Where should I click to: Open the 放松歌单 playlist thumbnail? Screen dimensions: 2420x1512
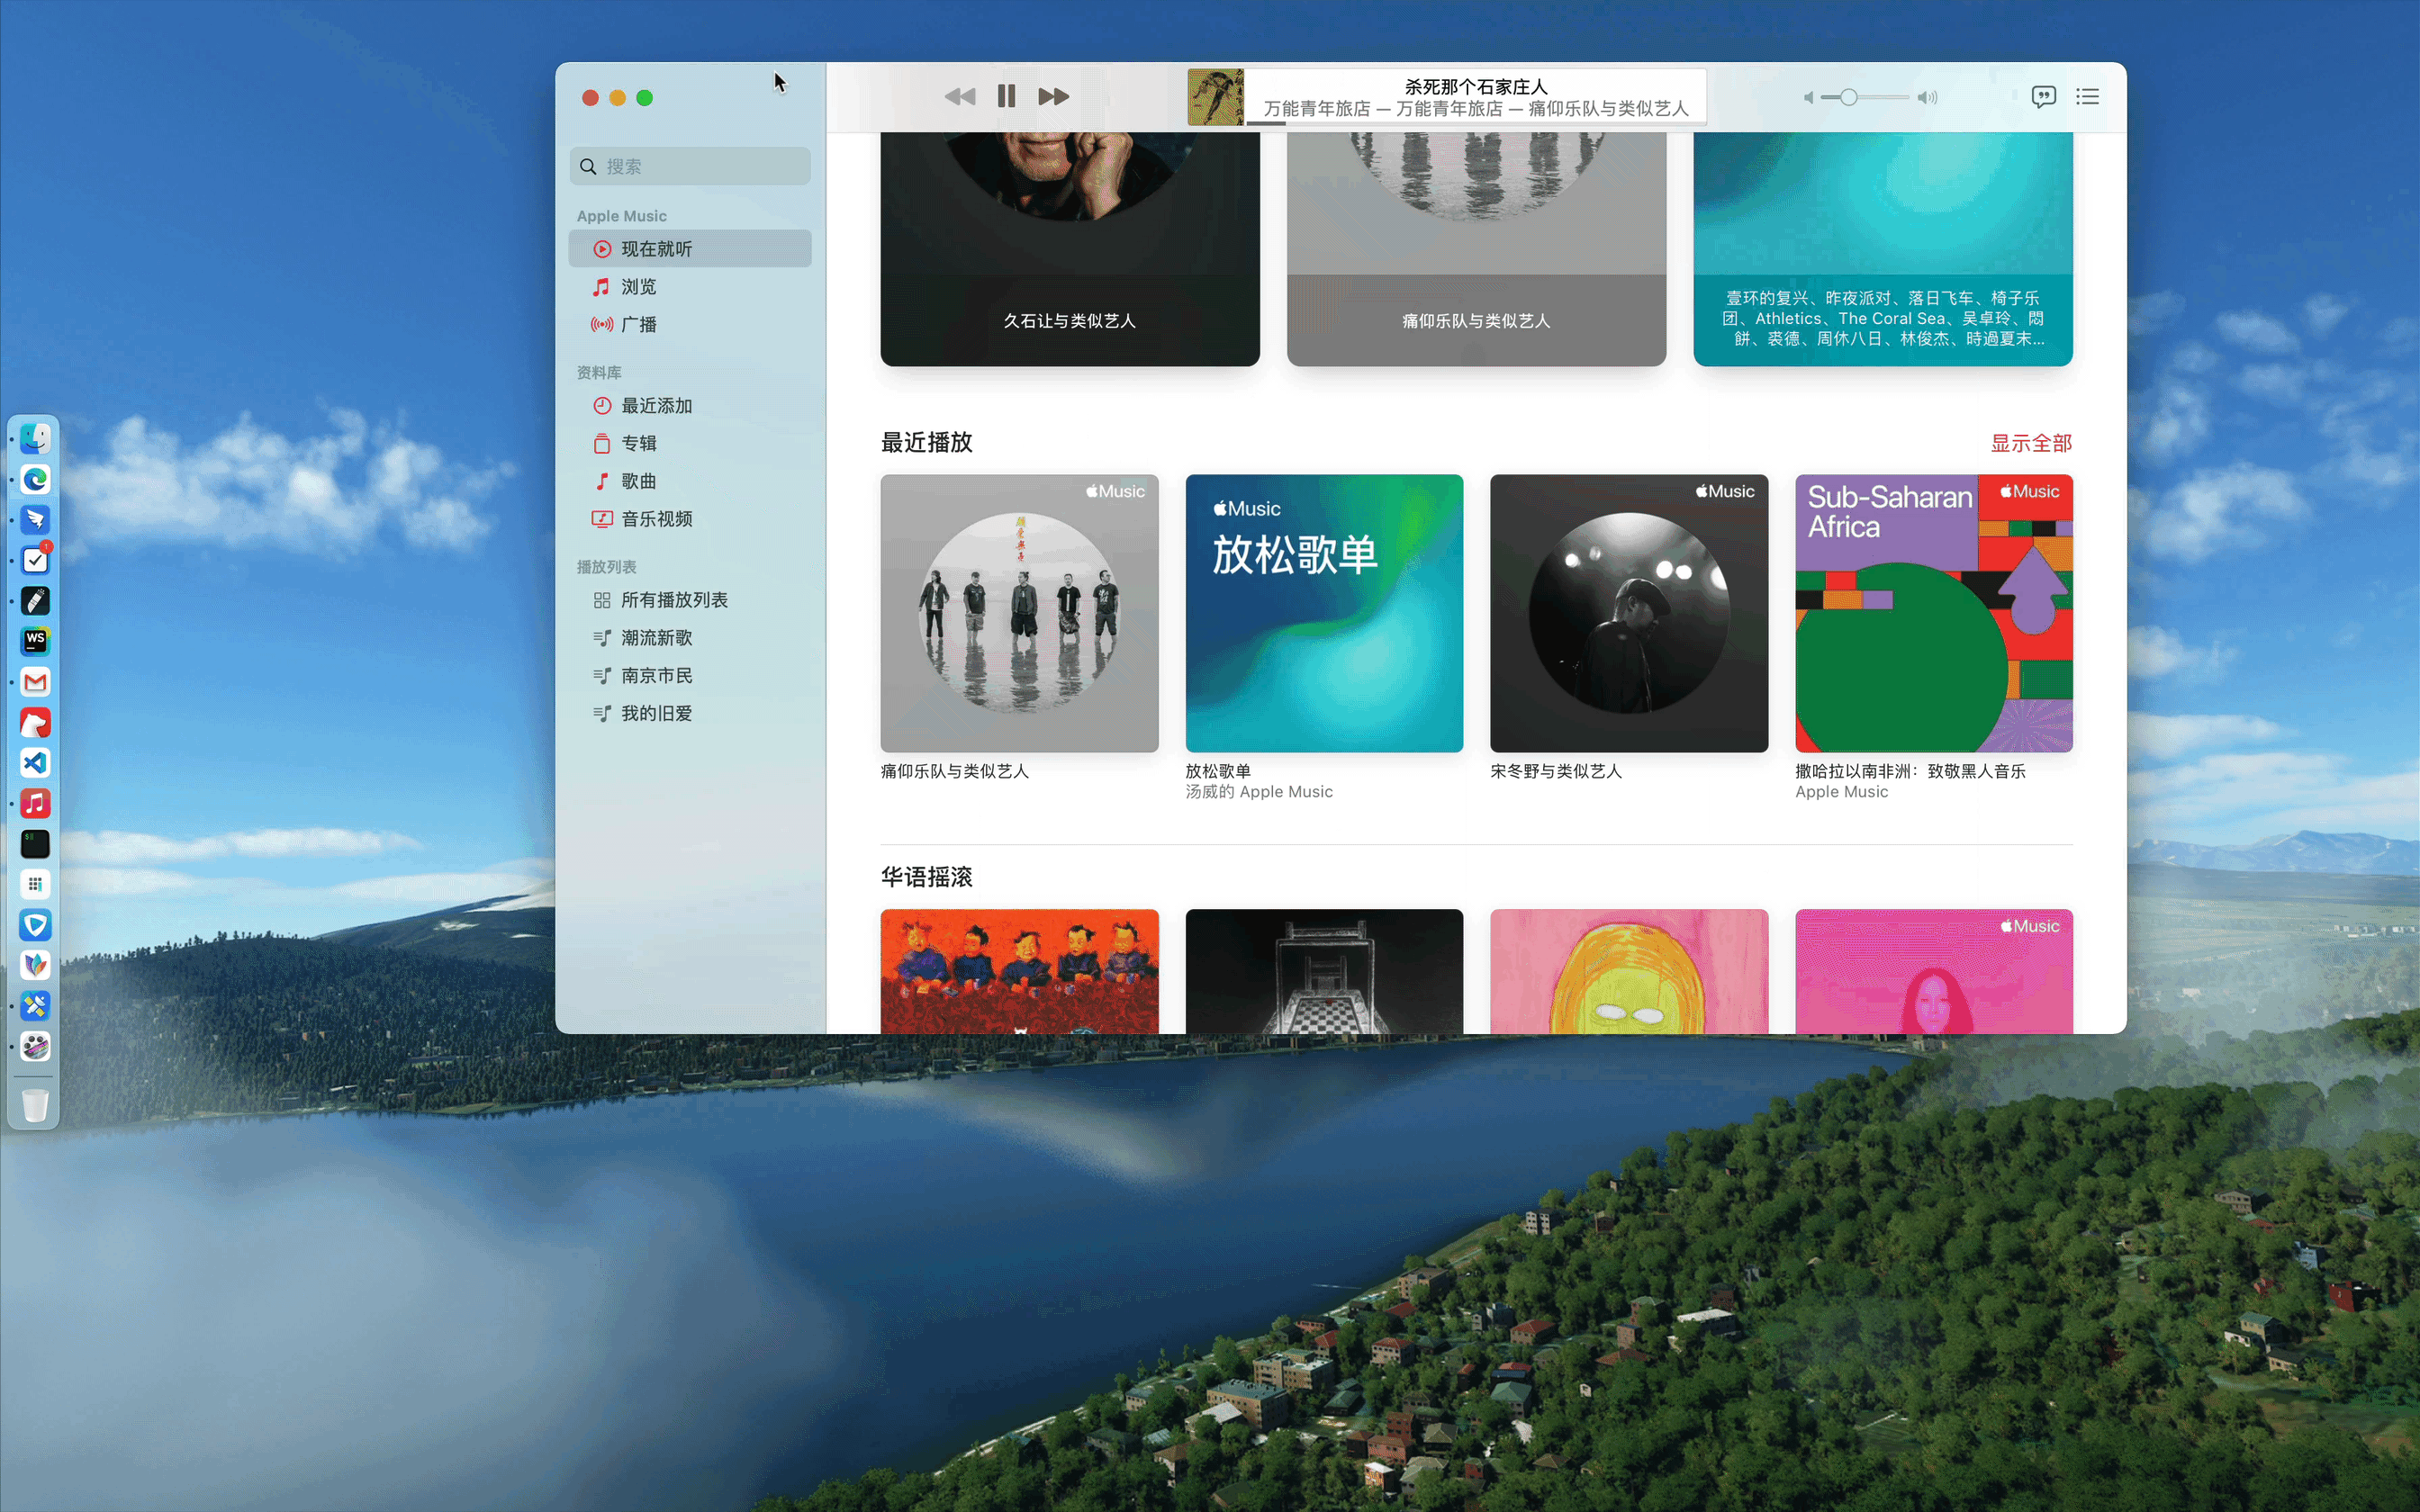click(1323, 613)
